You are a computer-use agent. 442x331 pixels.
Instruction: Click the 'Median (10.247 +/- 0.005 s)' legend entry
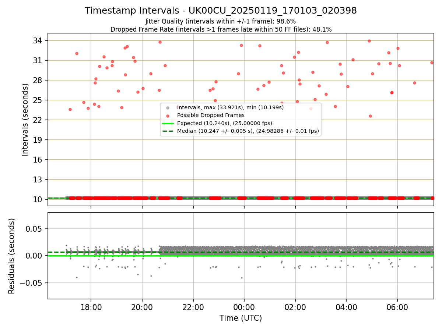[x=248, y=131]
